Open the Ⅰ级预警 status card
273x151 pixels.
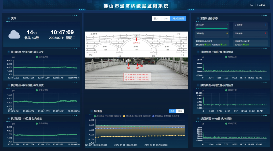pos(251,26)
